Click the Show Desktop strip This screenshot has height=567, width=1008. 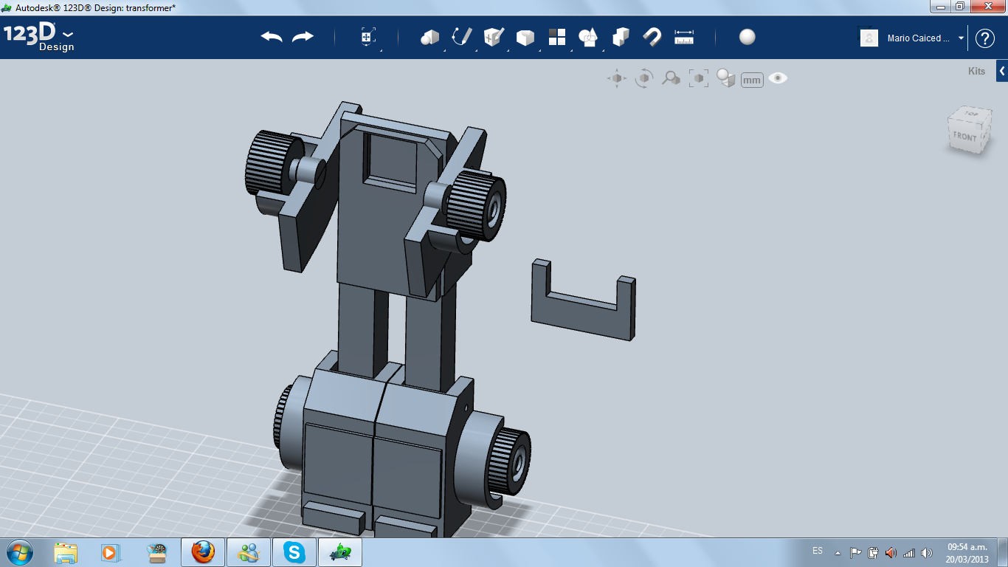(1003, 552)
